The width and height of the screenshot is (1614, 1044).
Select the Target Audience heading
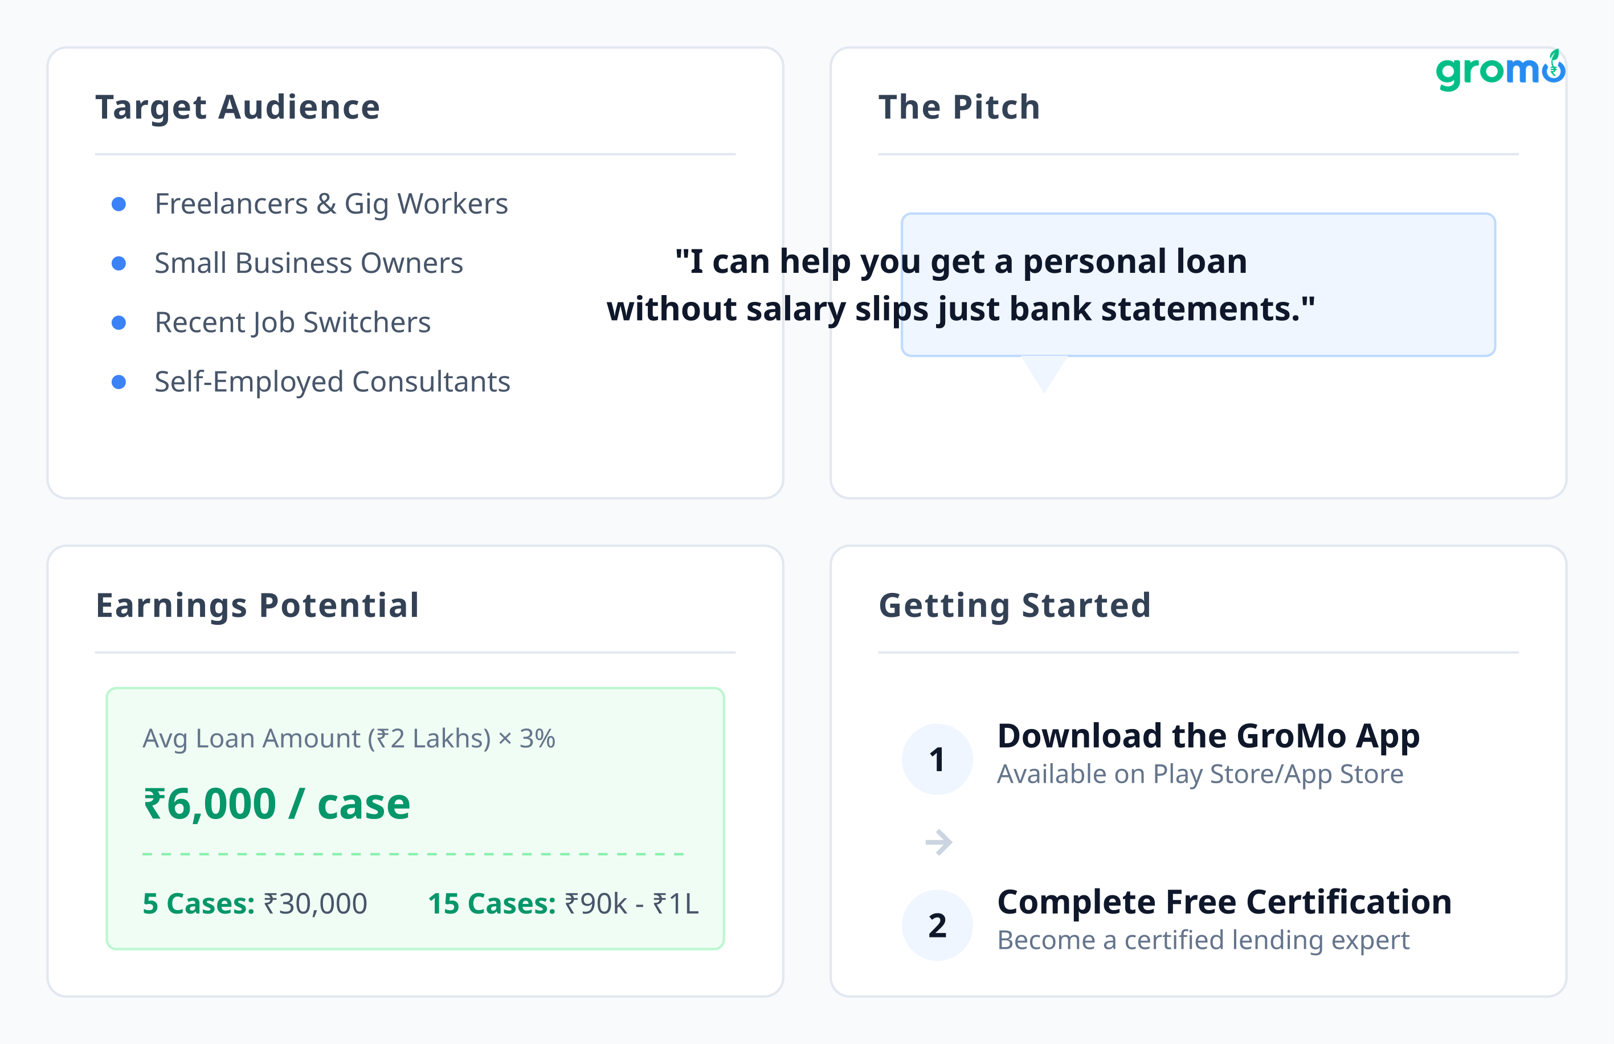(238, 107)
